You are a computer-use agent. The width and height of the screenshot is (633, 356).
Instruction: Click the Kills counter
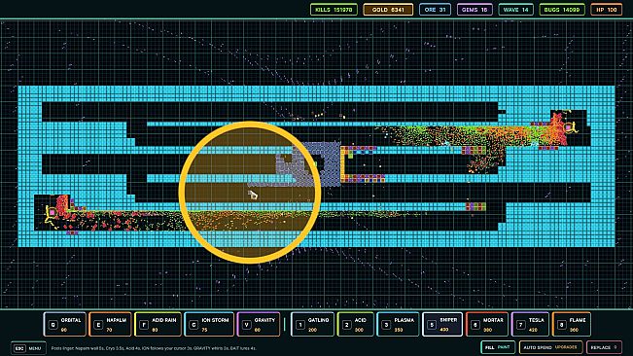[x=334, y=10]
